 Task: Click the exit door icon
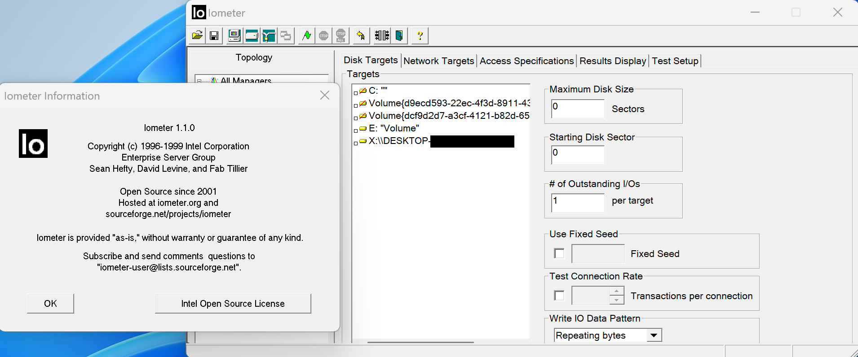[x=399, y=35]
